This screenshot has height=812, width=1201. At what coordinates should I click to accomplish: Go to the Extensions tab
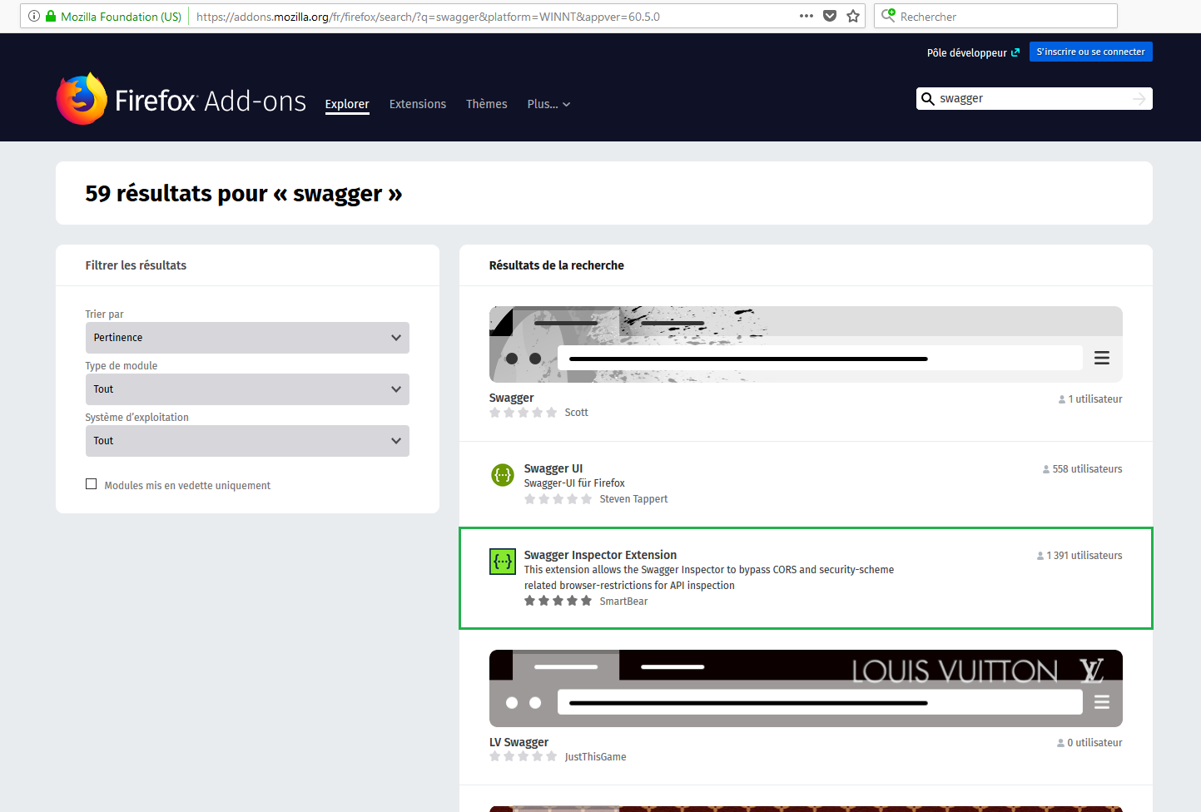pos(417,104)
